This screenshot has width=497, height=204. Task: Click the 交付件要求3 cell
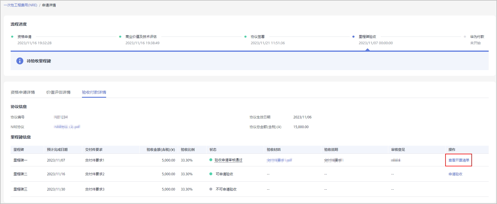pos(95,189)
